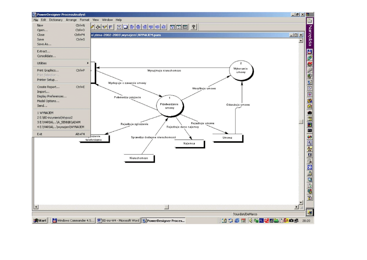The image size is (367, 260).
Task: Click the shadow rectangle toolbar icon
Action: click(126, 27)
